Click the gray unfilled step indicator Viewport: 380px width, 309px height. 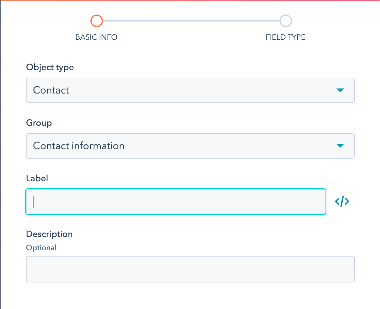pos(285,21)
